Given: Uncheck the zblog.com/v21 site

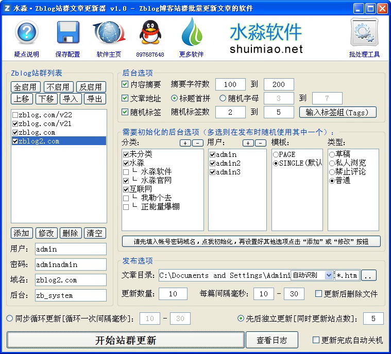Looking at the screenshot, I should pyautogui.click(x=15, y=123).
